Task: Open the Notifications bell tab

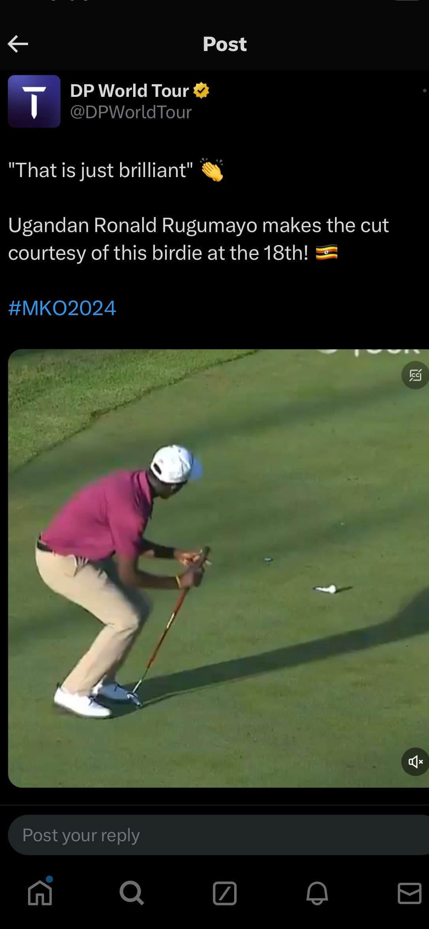Action: [x=317, y=893]
